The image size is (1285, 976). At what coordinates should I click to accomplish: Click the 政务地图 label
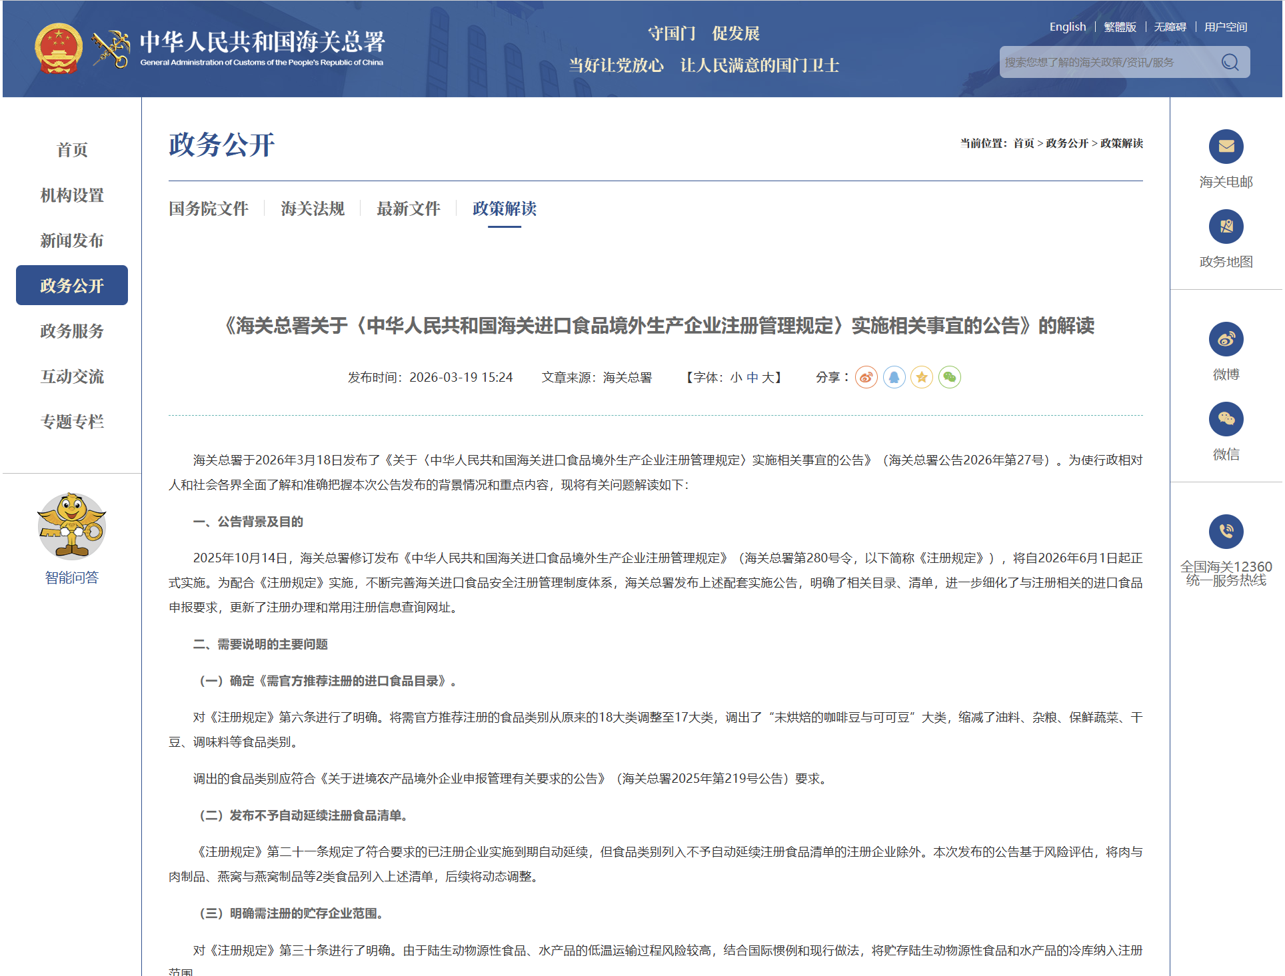[x=1226, y=262]
